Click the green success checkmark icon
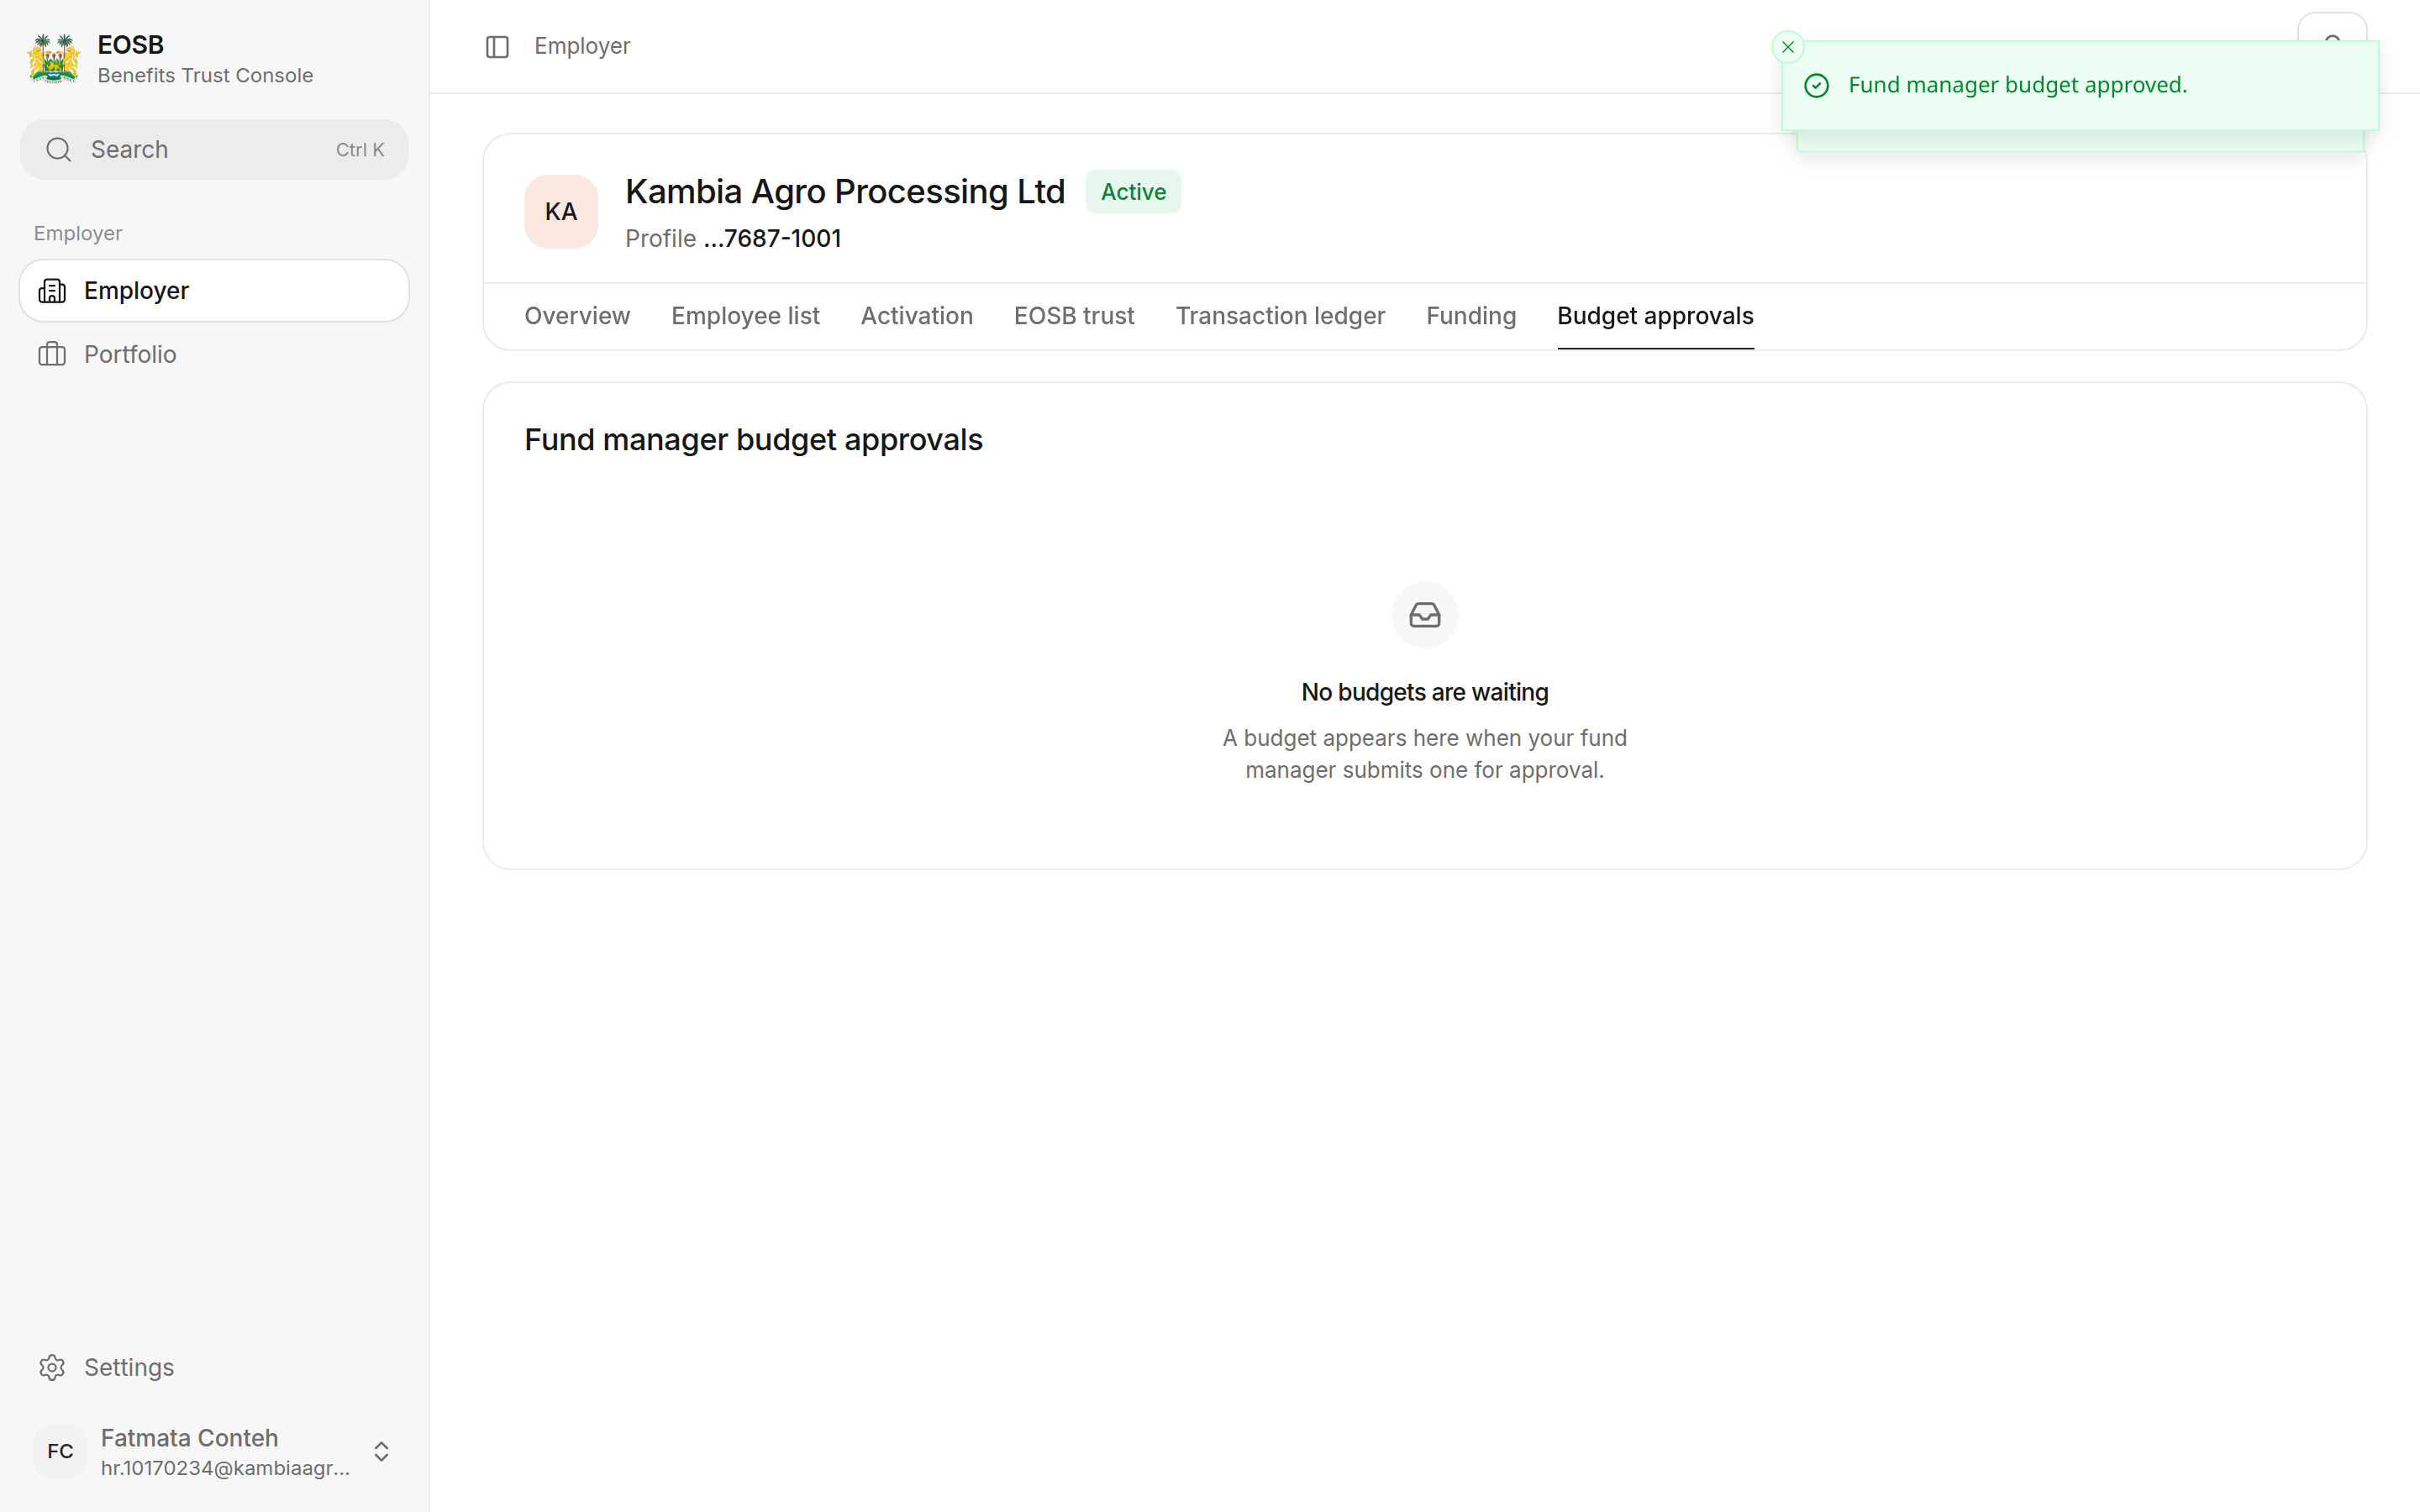The height and width of the screenshot is (1512, 2420). tap(1816, 86)
